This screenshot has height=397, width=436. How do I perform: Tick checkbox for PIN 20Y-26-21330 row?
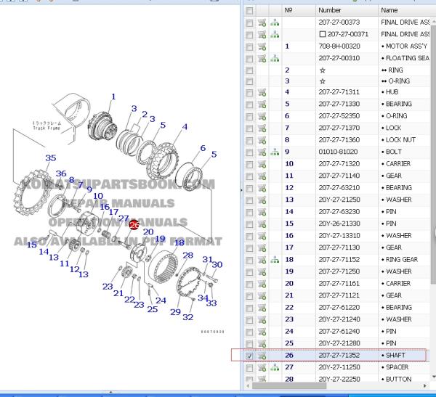click(x=249, y=224)
